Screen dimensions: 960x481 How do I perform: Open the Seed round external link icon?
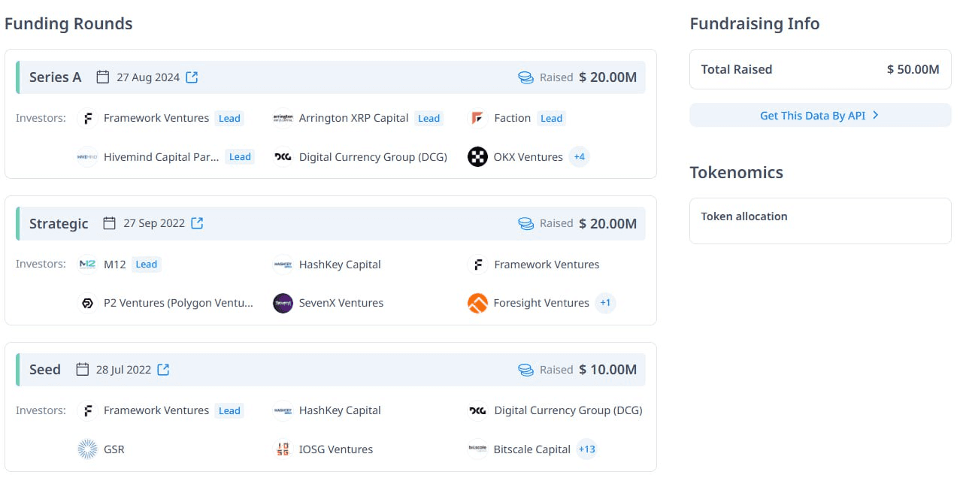pyautogui.click(x=163, y=370)
